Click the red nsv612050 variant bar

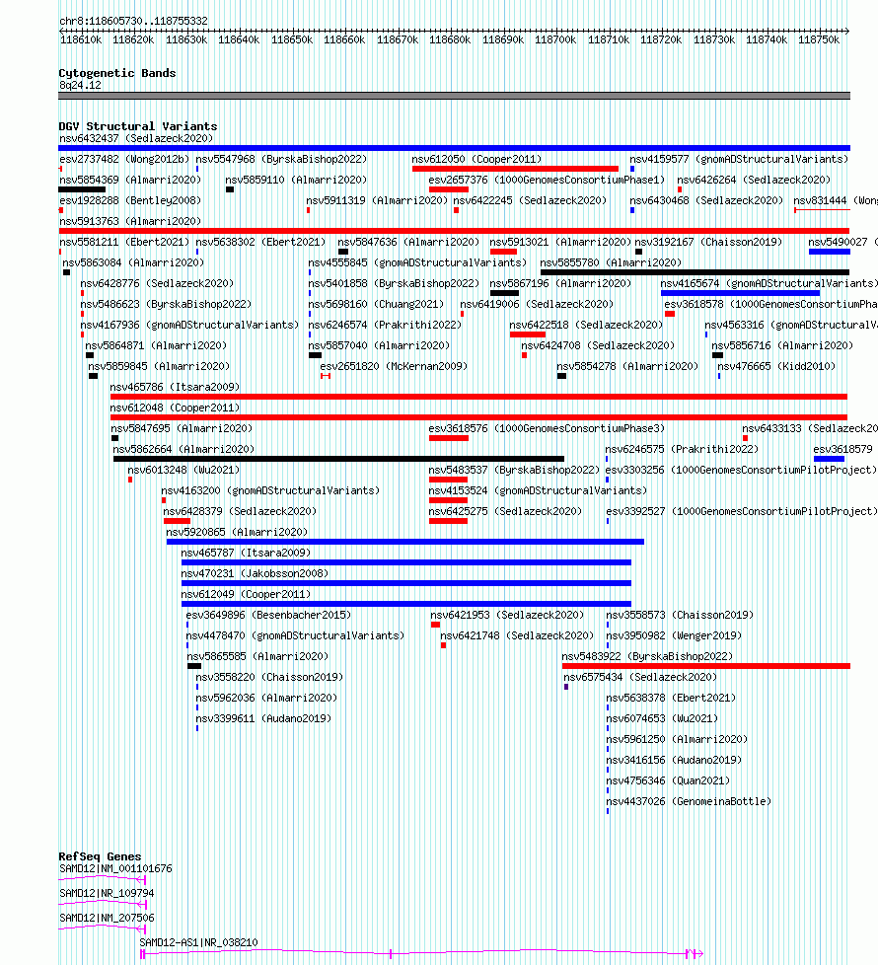click(515, 169)
